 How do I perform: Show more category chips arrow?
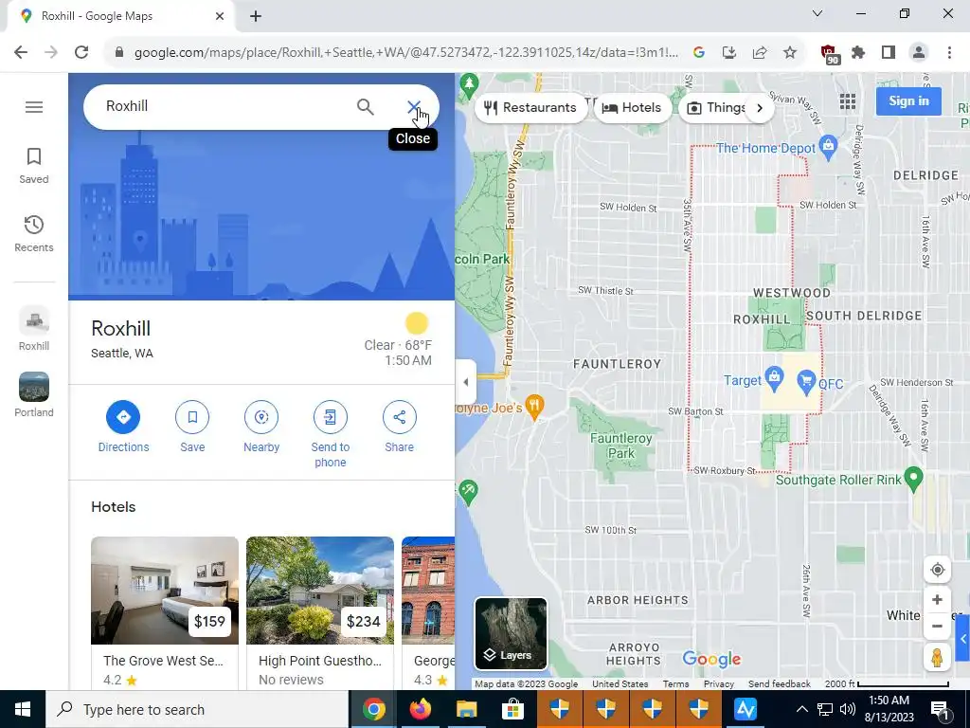click(759, 108)
